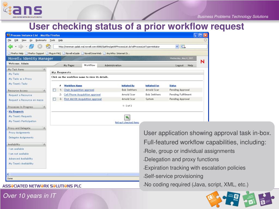Open the Plug-in FAQ bookmark
This screenshot has width=279, height=209.
coord(53,53)
